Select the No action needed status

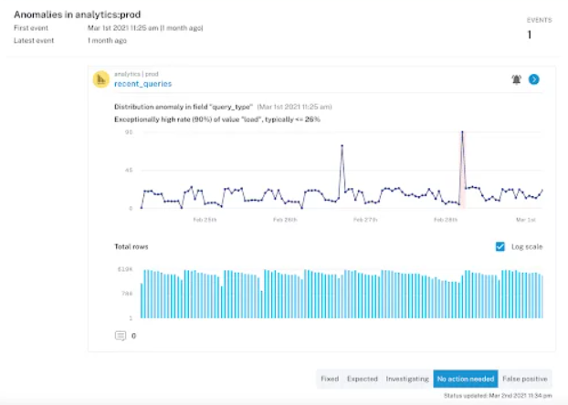click(x=466, y=379)
